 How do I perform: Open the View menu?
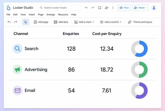tap(23, 15)
